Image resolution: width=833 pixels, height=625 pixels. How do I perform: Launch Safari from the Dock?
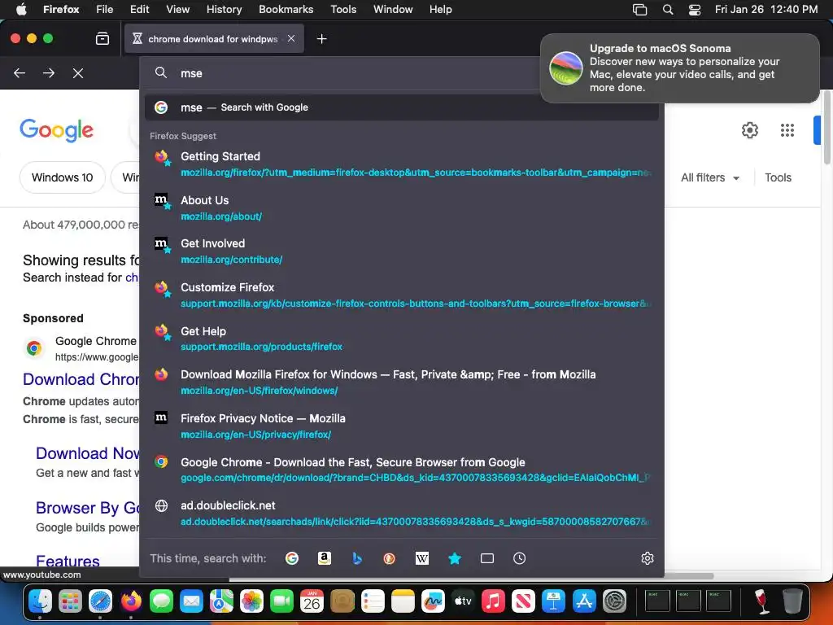[x=100, y=601]
